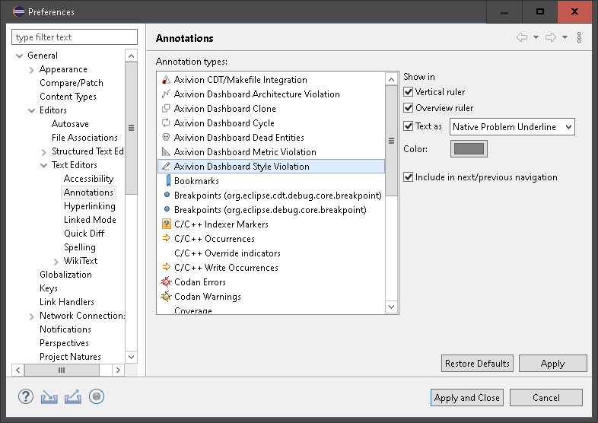Click Apply and Close button
This screenshot has width=598, height=423.
point(467,397)
